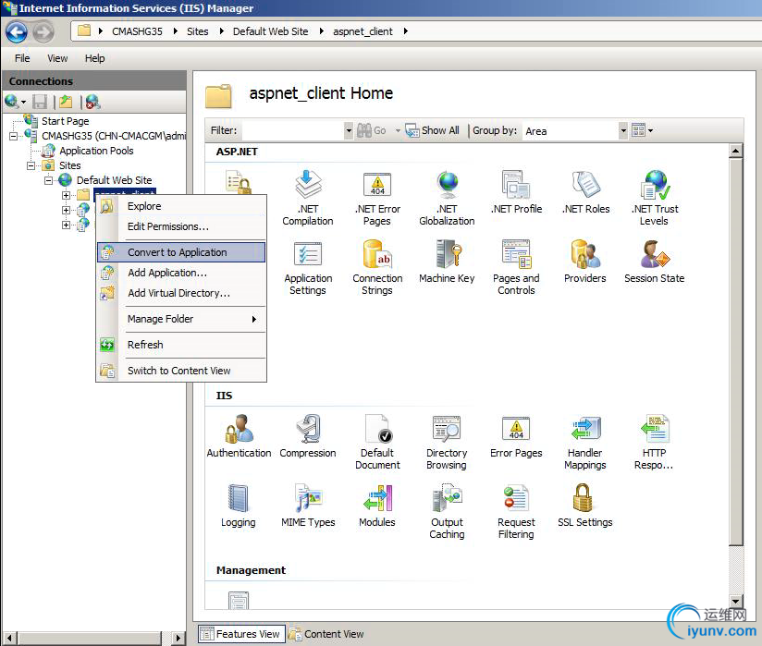The width and height of the screenshot is (762, 646).
Task: Click the Save connections toolbar icon
Action: click(40, 102)
